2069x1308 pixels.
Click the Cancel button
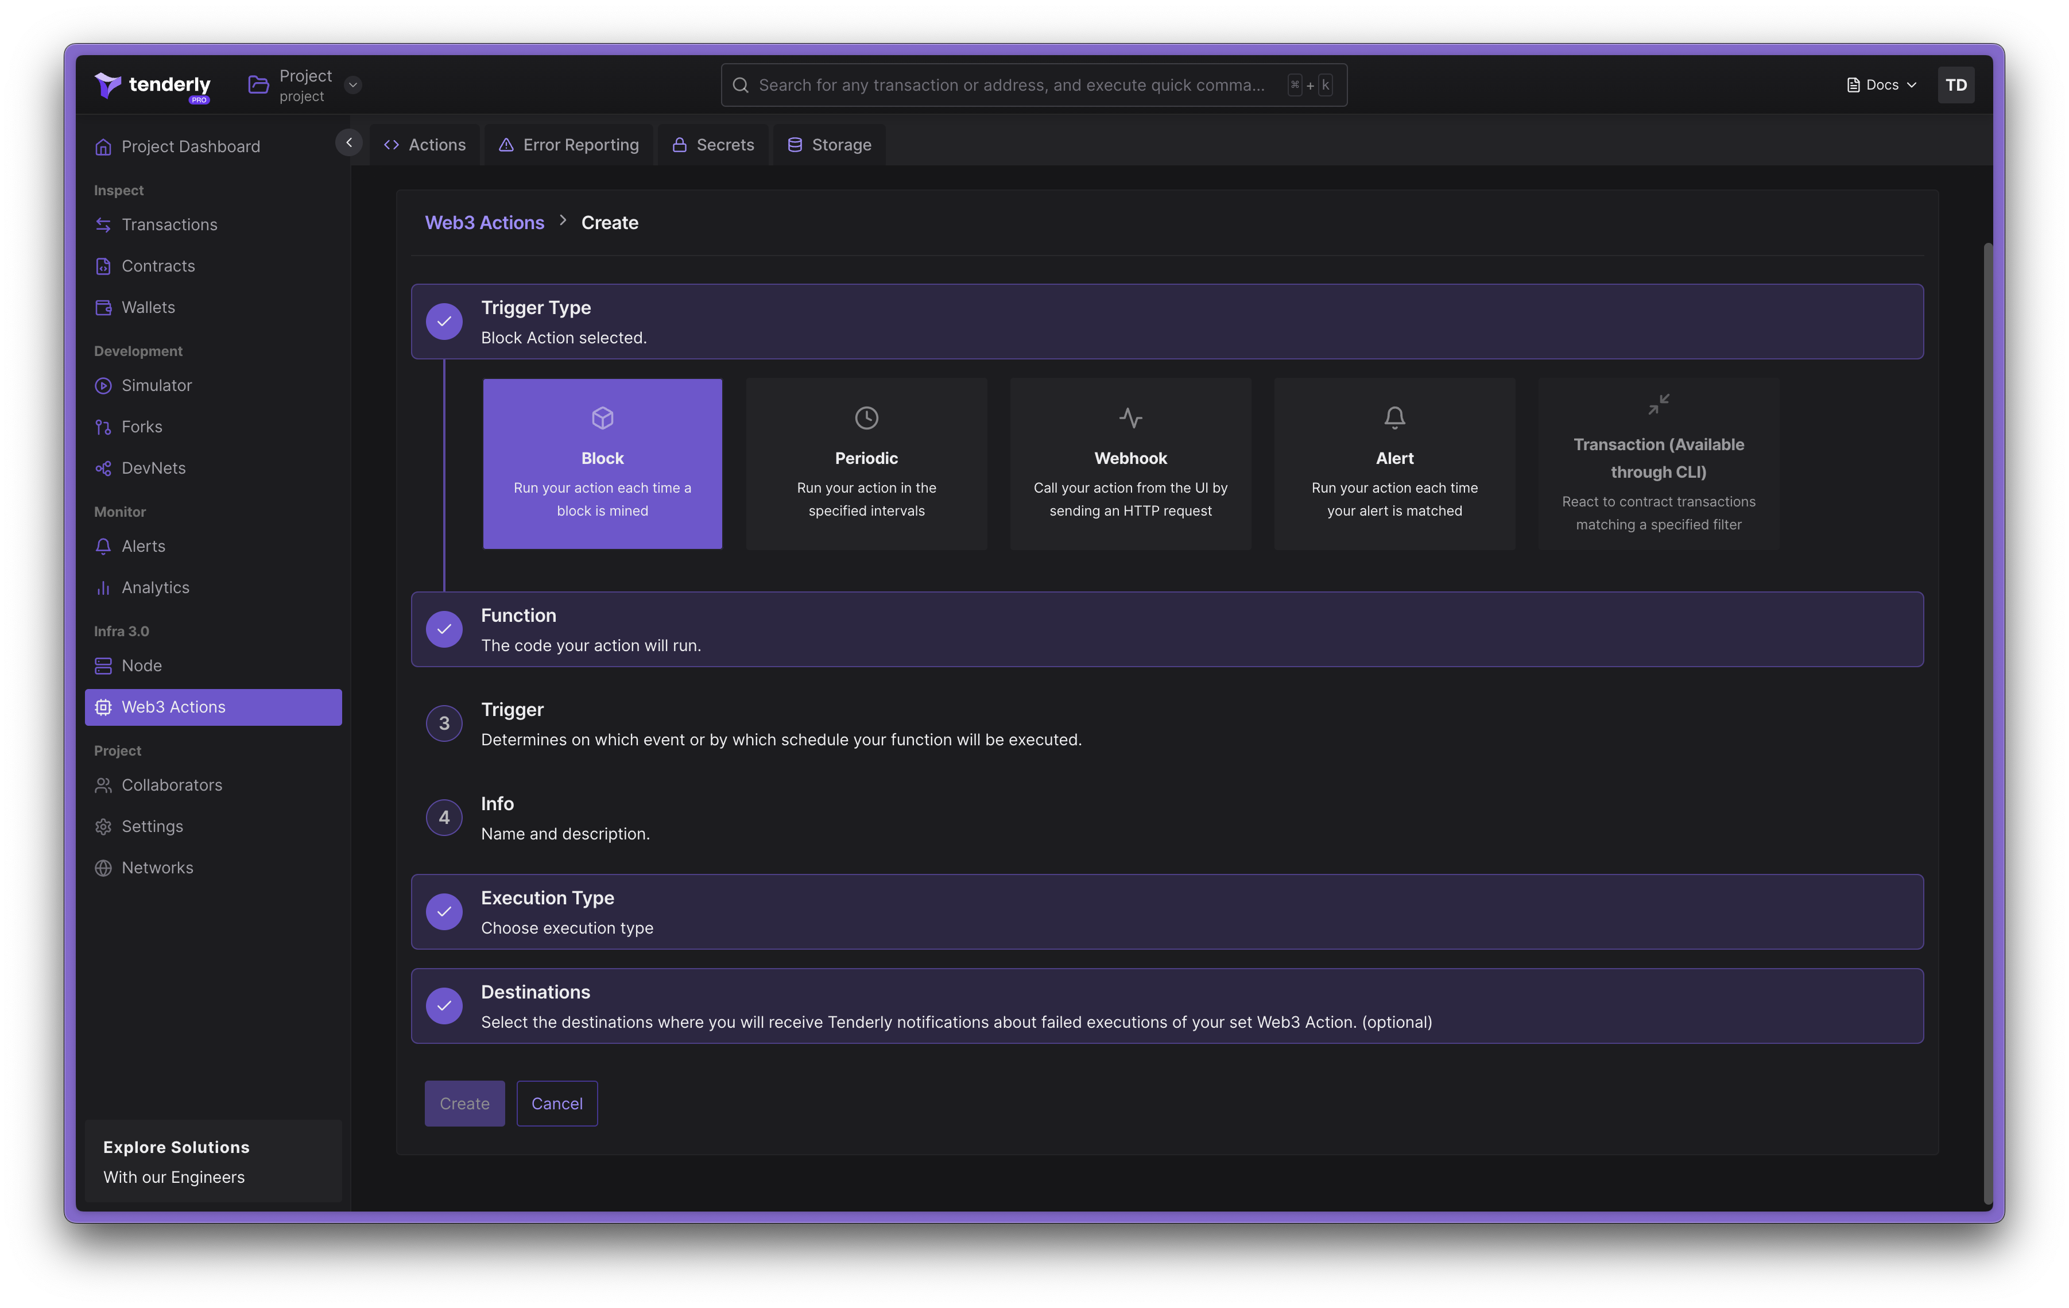pos(557,1104)
